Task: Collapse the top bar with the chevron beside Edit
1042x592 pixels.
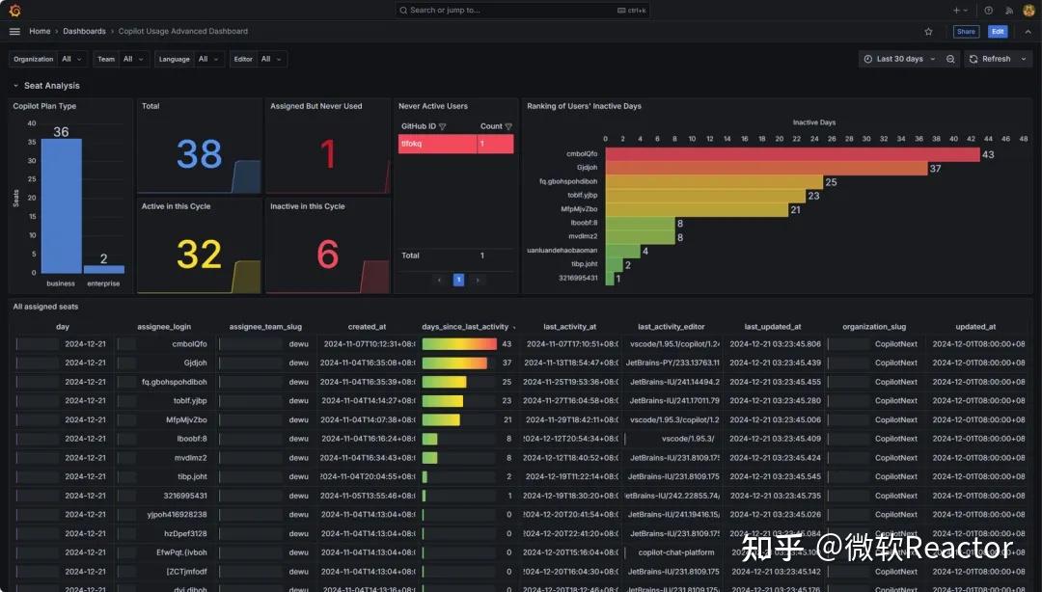Action: (1028, 31)
